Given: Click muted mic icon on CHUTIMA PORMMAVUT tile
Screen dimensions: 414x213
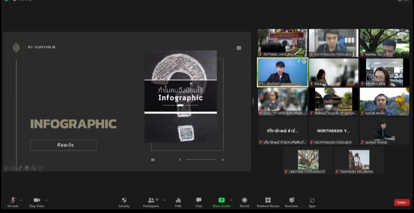Looking at the screenshot, I should 286,172.
